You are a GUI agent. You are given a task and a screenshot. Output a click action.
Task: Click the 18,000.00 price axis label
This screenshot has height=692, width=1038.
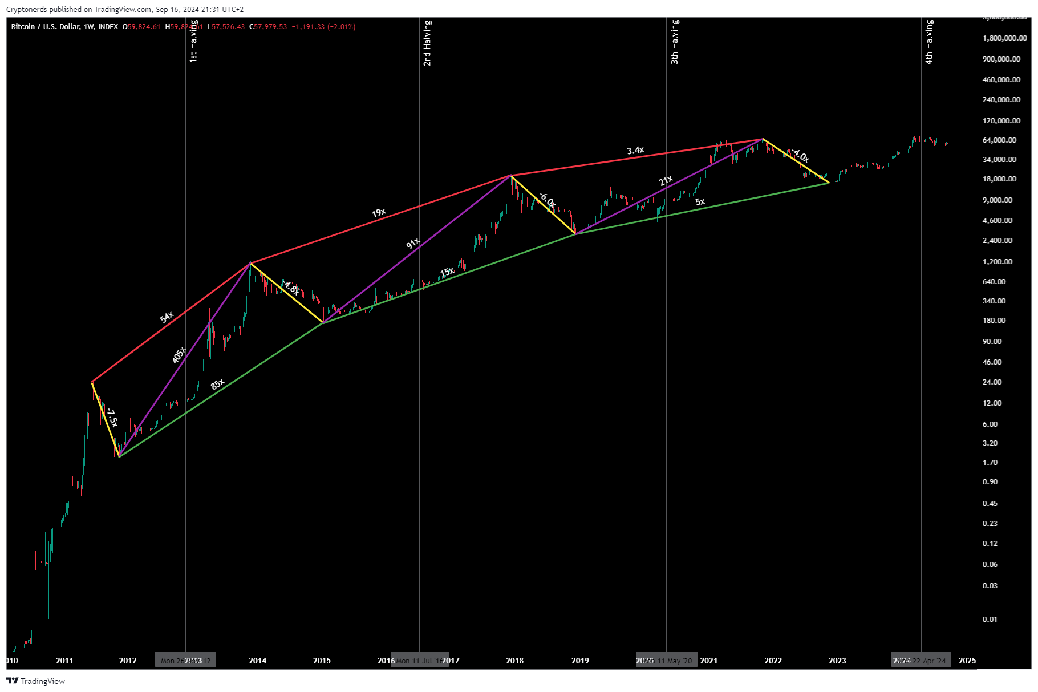pyautogui.click(x=999, y=179)
